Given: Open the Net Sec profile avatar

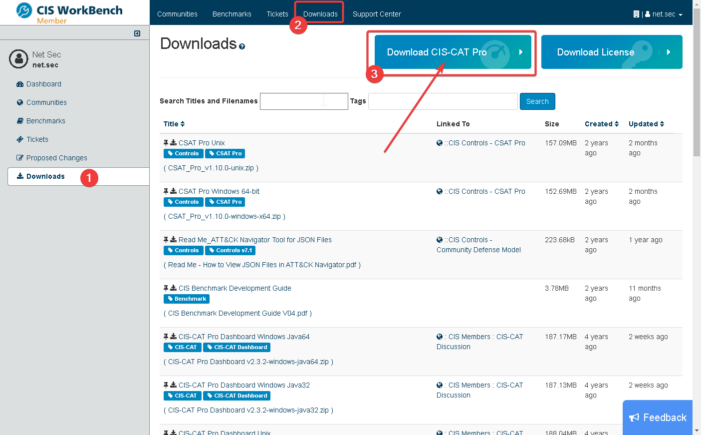Looking at the screenshot, I should (x=18, y=59).
